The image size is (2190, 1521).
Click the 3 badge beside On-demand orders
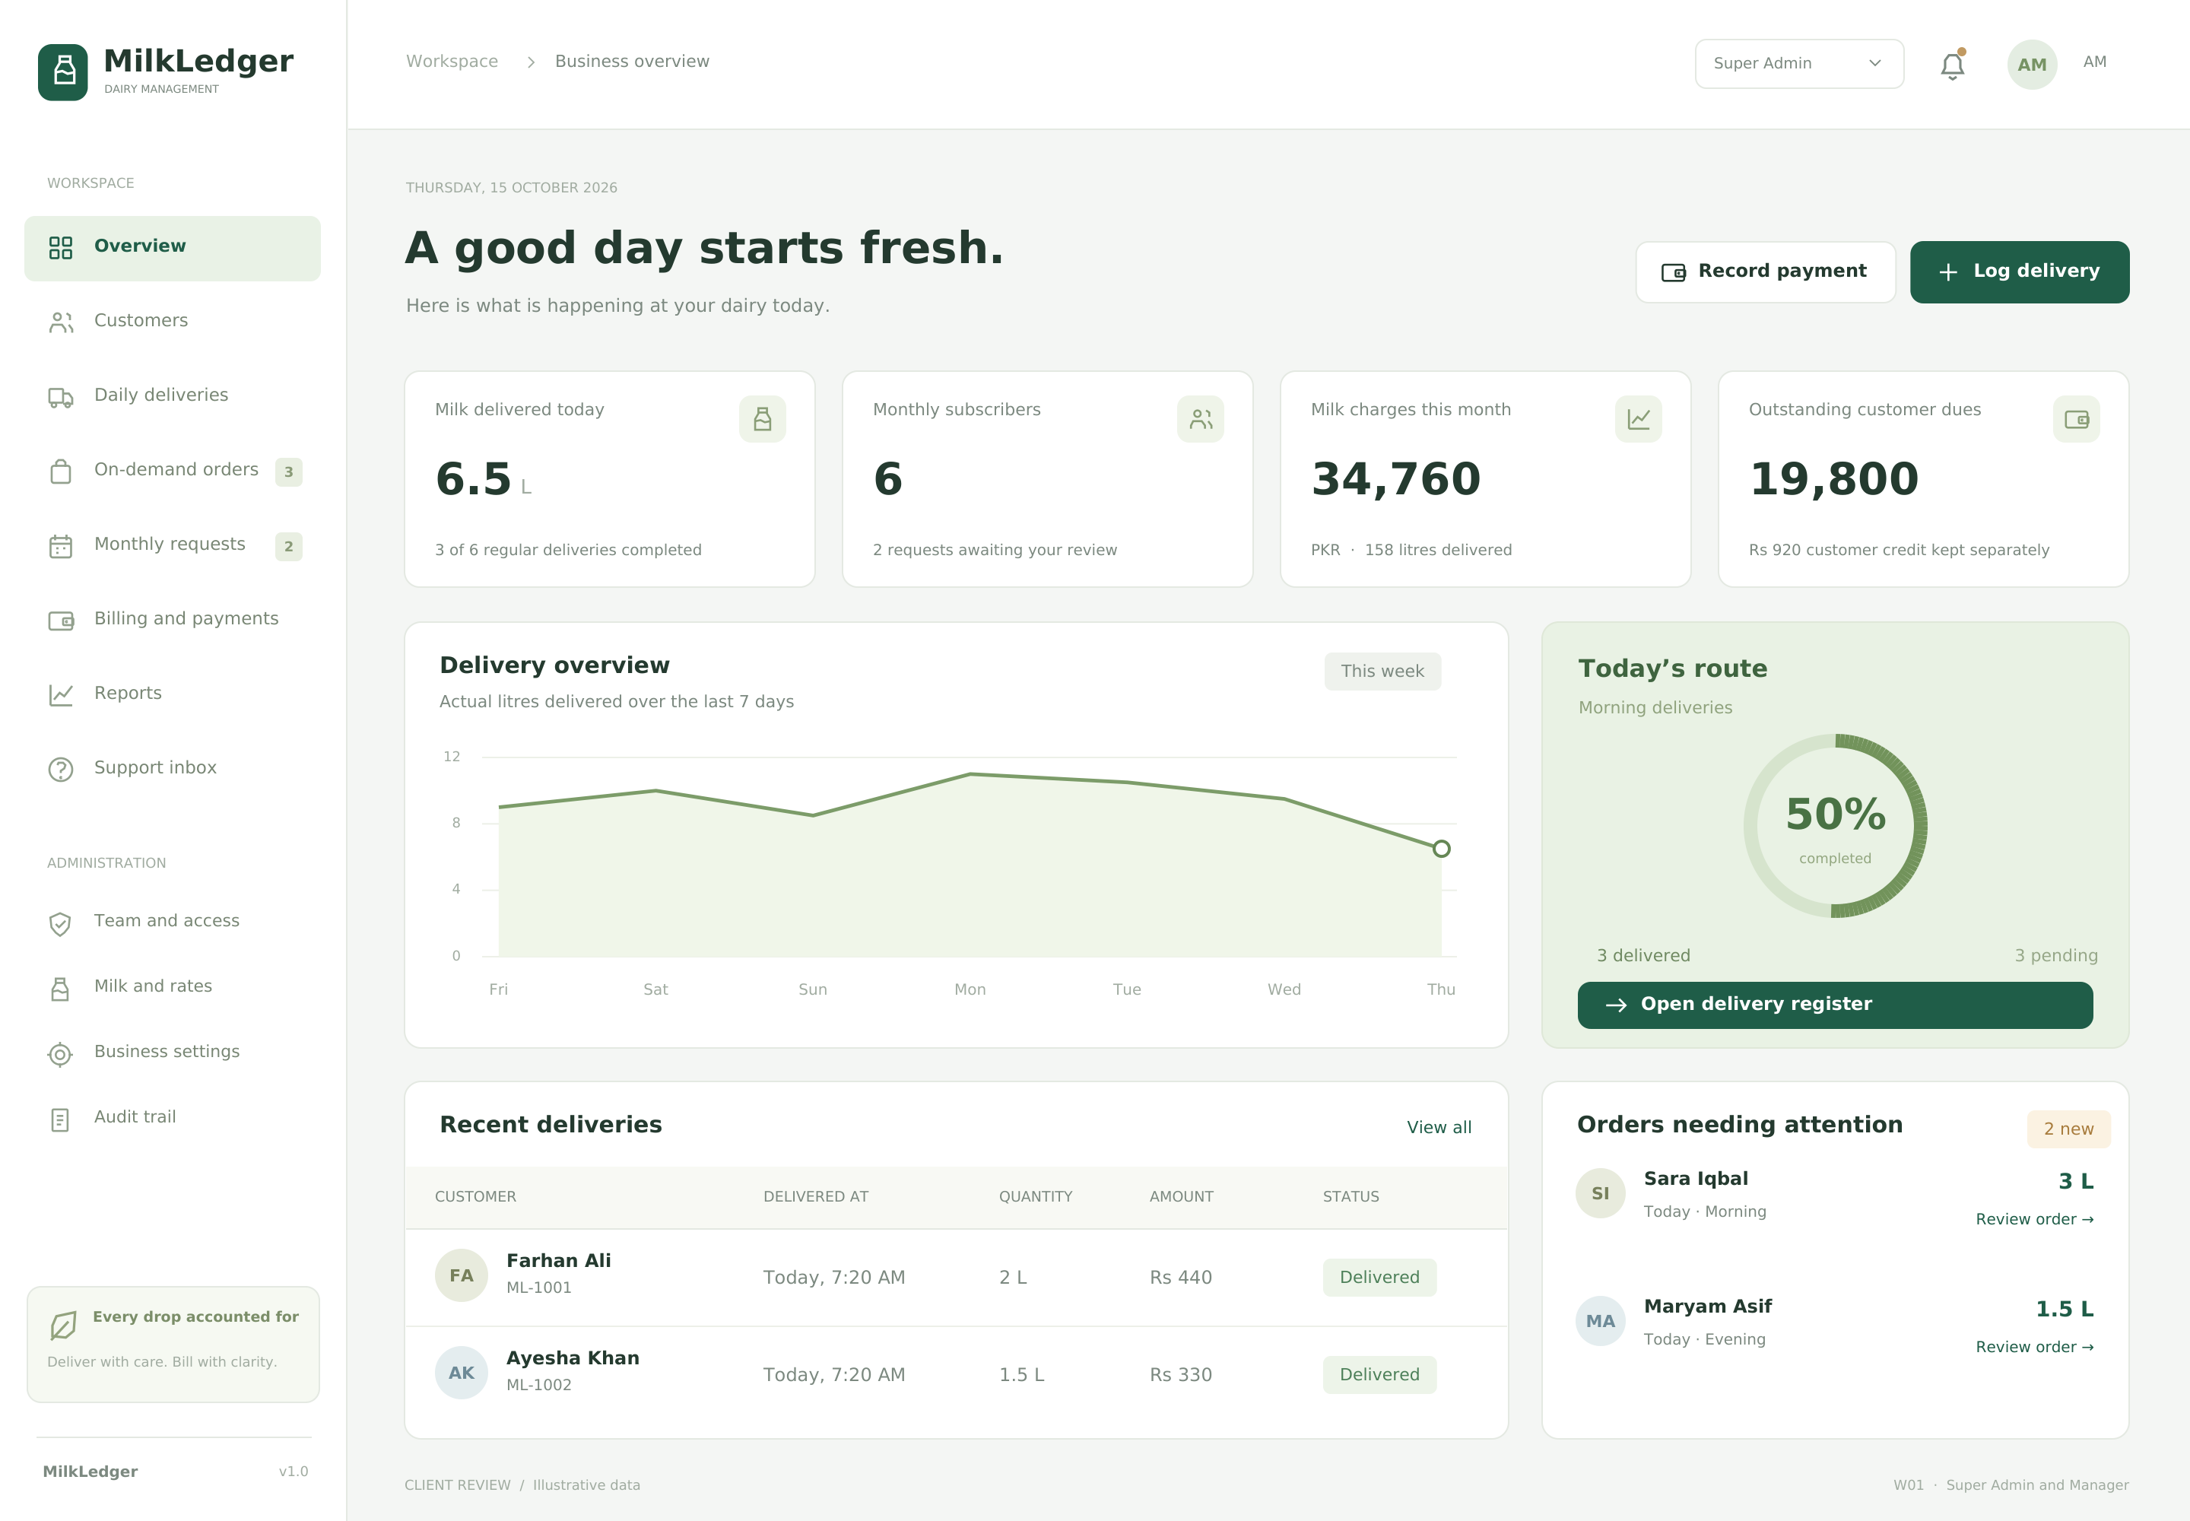[x=289, y=472]
